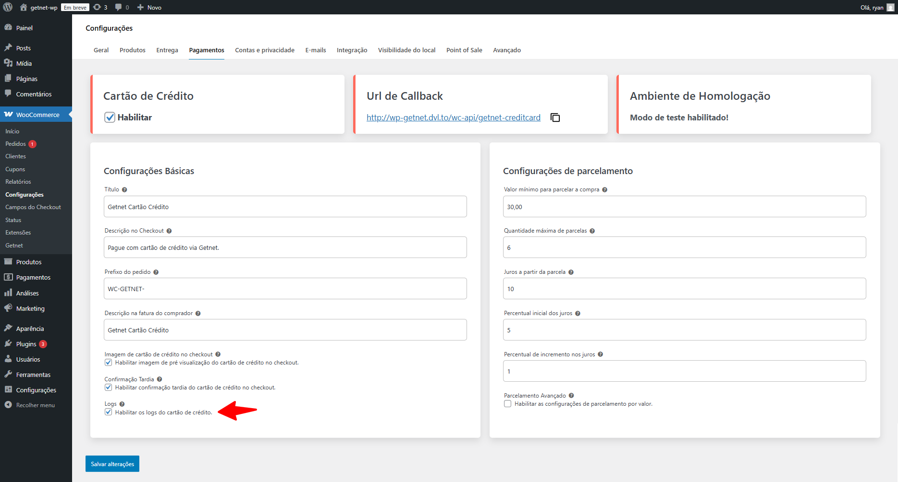Click Descrição no Checkout field
This screenshot has height=482, width=898.
285,247
